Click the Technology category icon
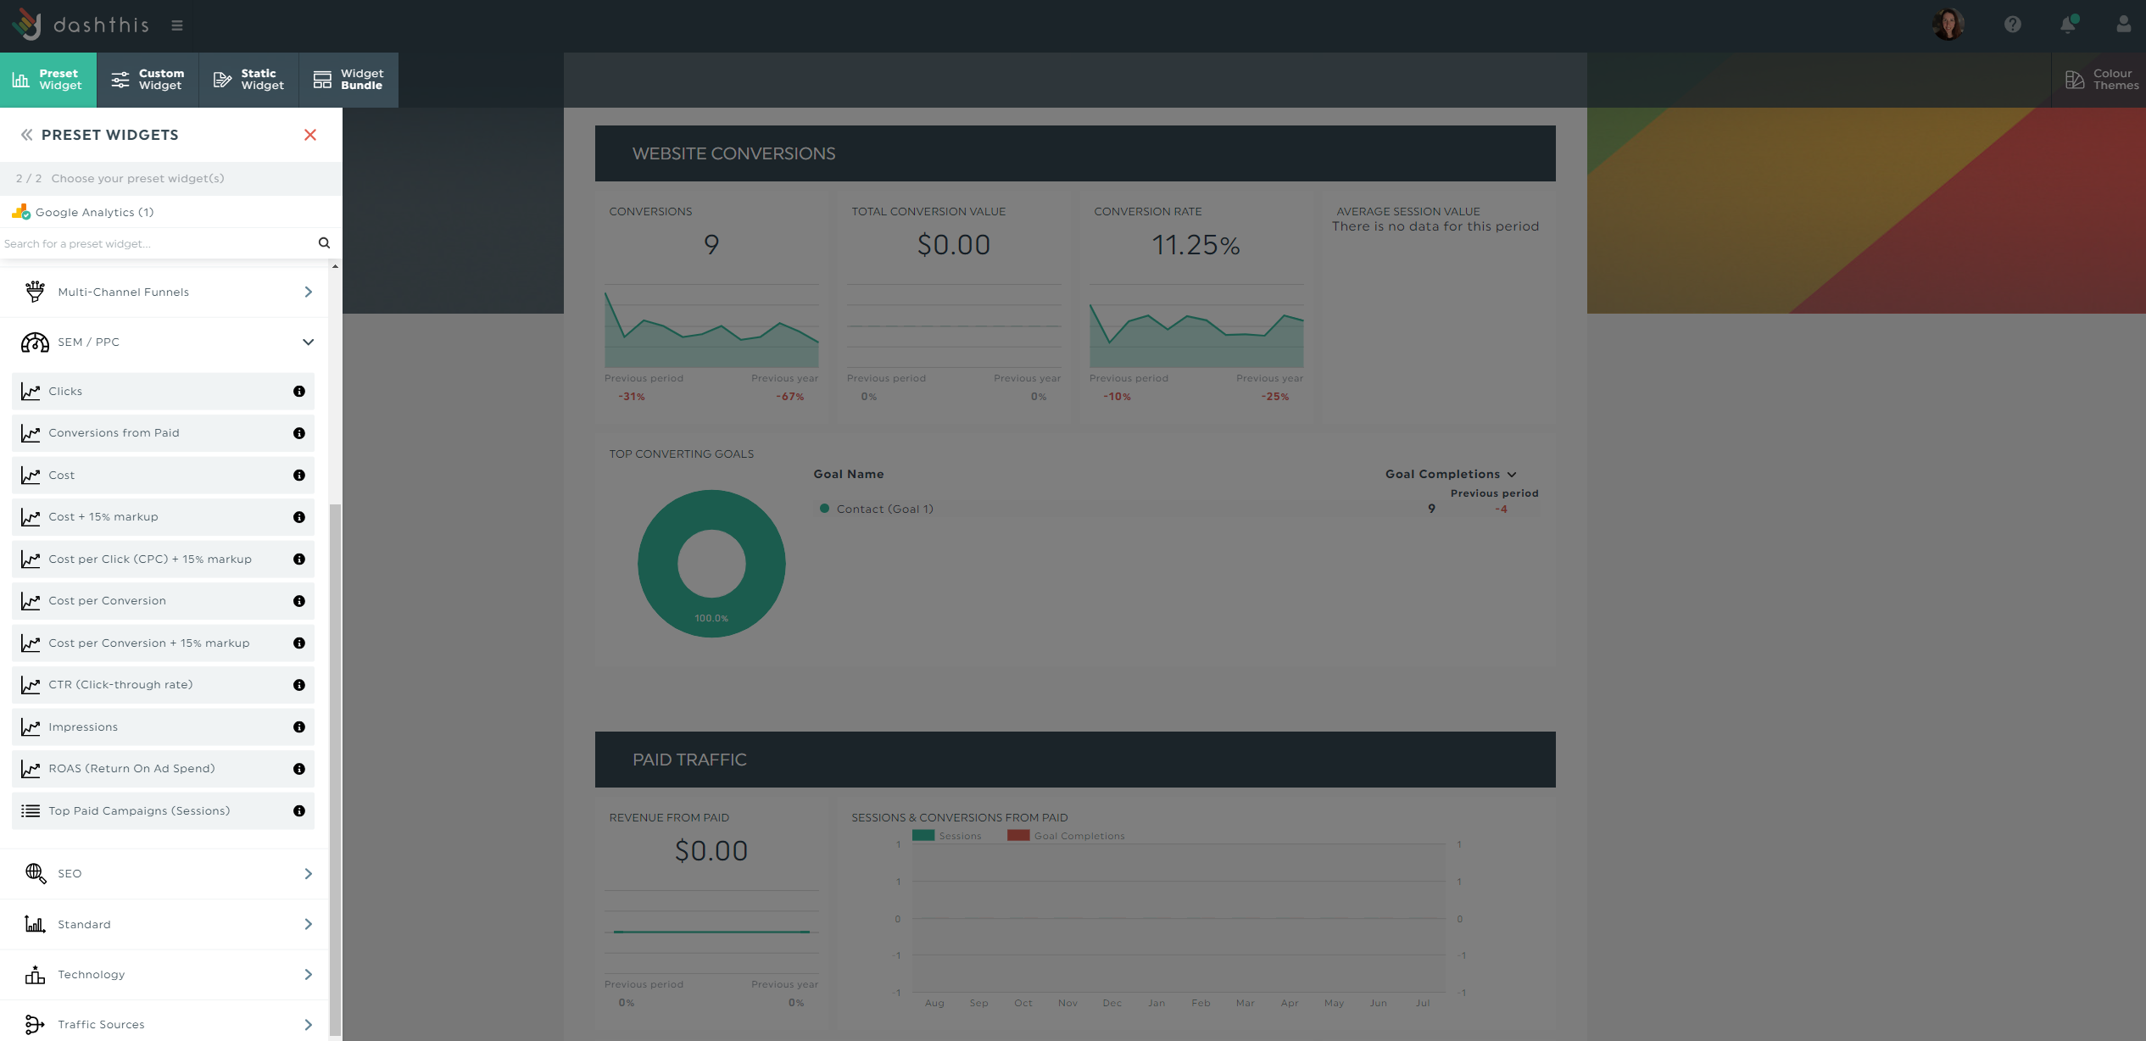The image size is (2146, 1041). pyautogui.click(x=34, y=974)
